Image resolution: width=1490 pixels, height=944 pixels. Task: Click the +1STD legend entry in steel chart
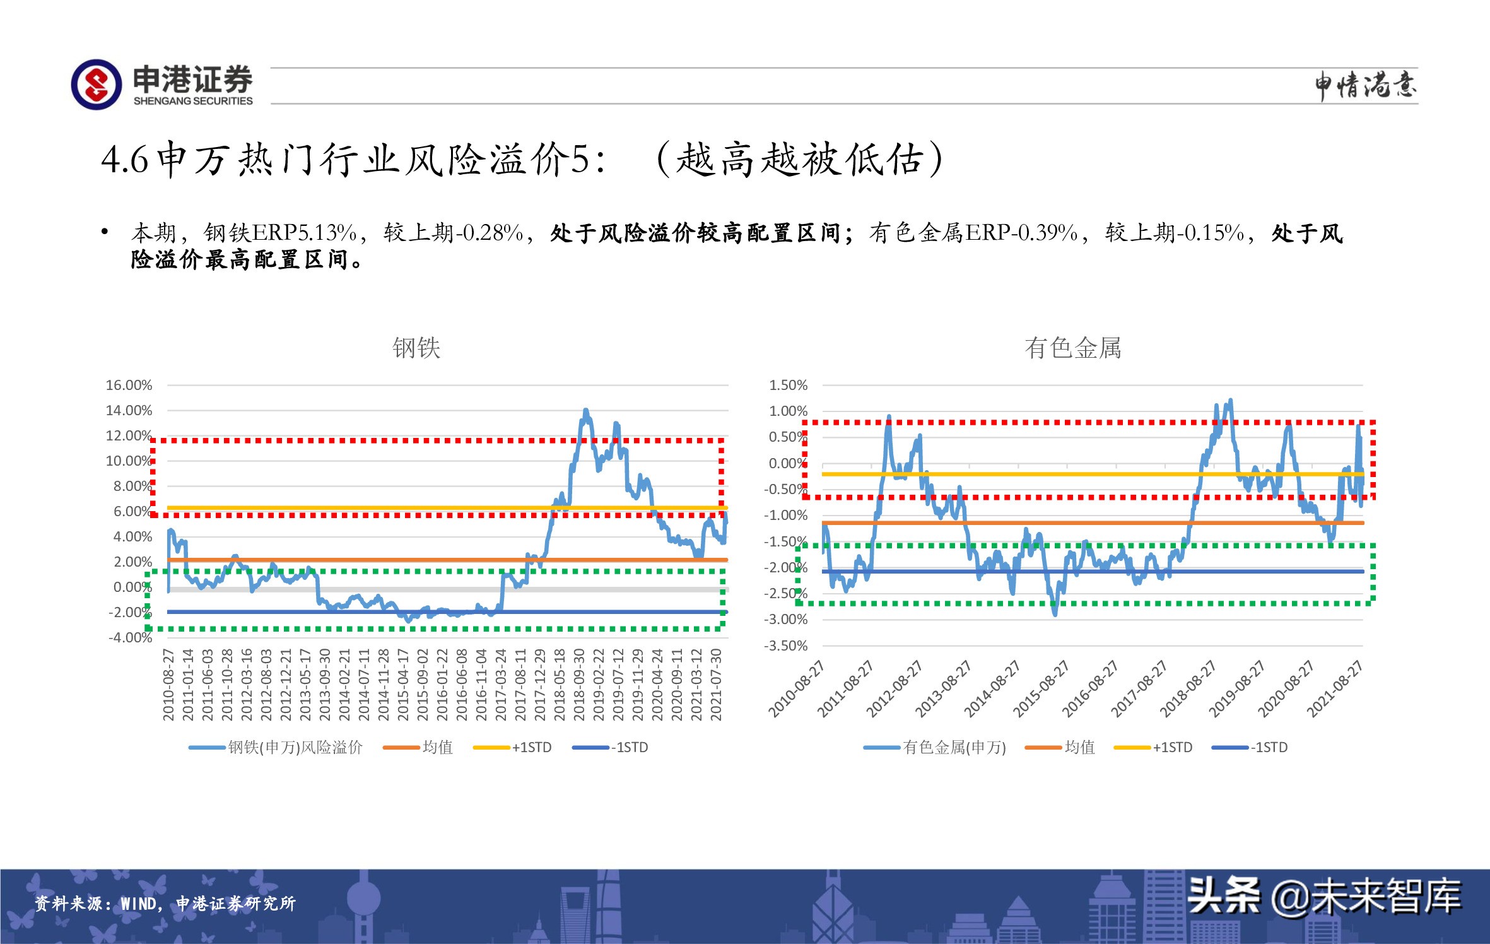512,747
